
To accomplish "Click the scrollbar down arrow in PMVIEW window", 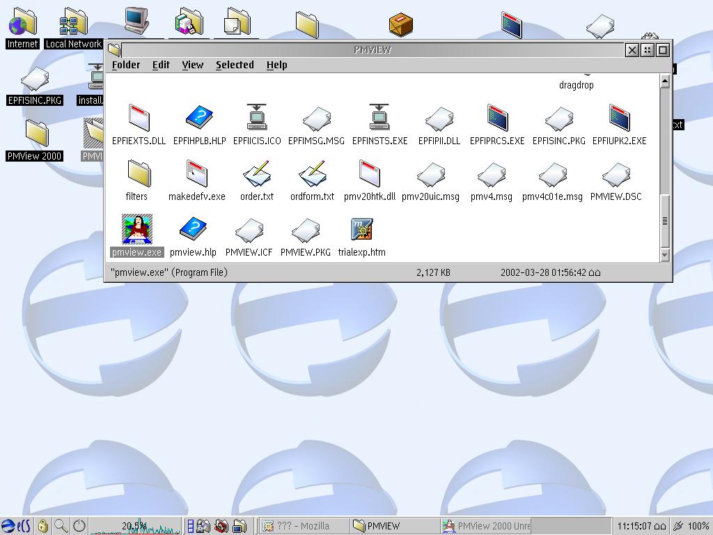I will click(664, 255).
